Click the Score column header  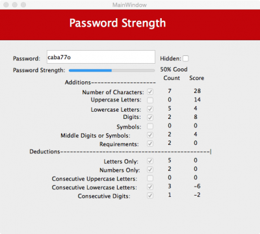click(x=197, y=78)
